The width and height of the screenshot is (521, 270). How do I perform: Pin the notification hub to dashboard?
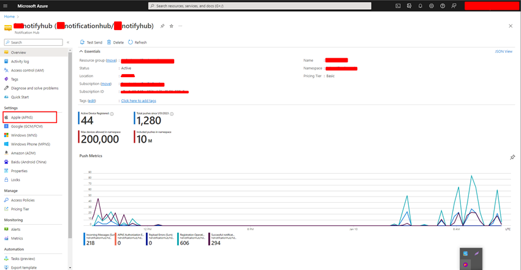click(162, 26)
